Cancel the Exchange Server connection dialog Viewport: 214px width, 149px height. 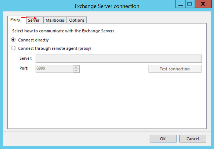point(193,139)
